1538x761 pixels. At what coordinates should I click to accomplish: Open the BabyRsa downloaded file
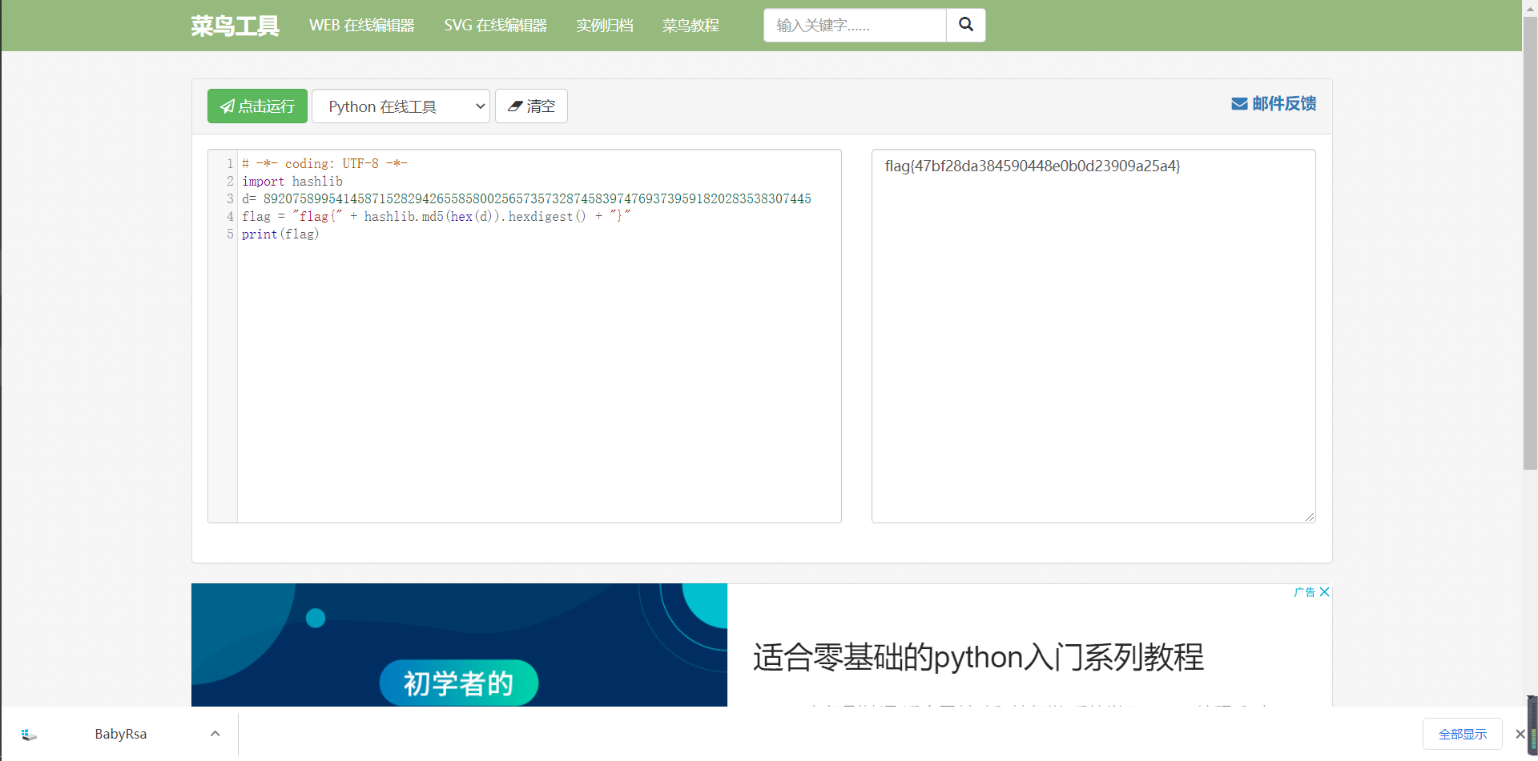click(x=120, y=734)
